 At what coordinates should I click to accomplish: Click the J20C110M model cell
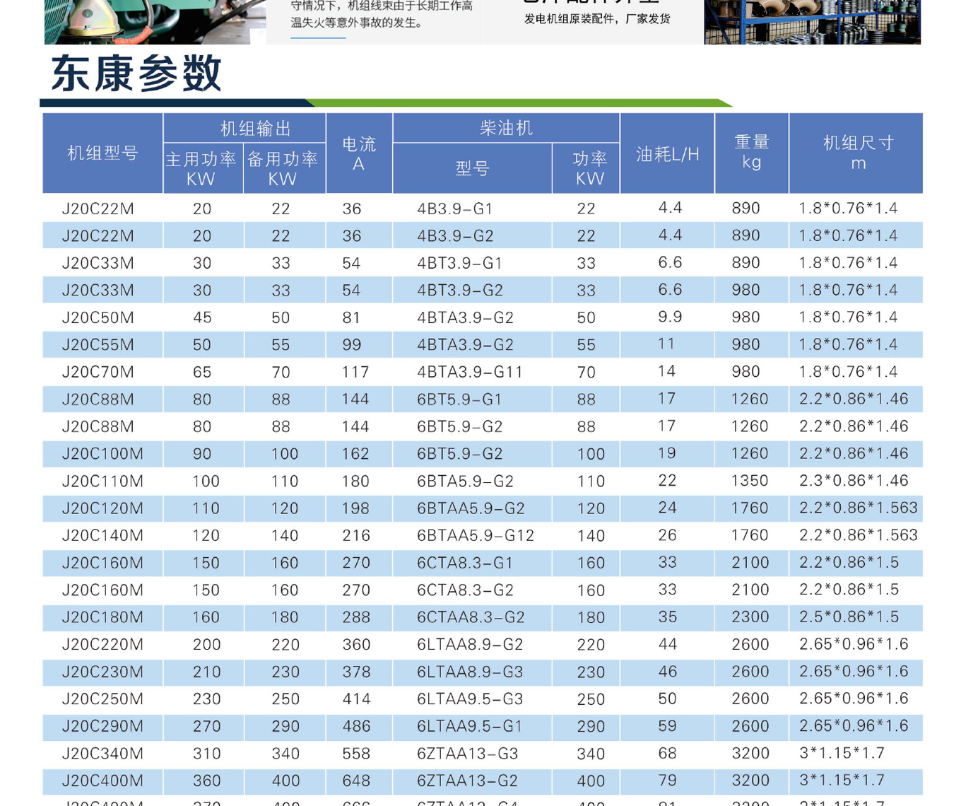click(102, 481)
